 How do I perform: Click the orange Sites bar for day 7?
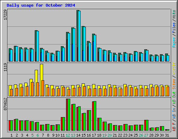(43, 88)
